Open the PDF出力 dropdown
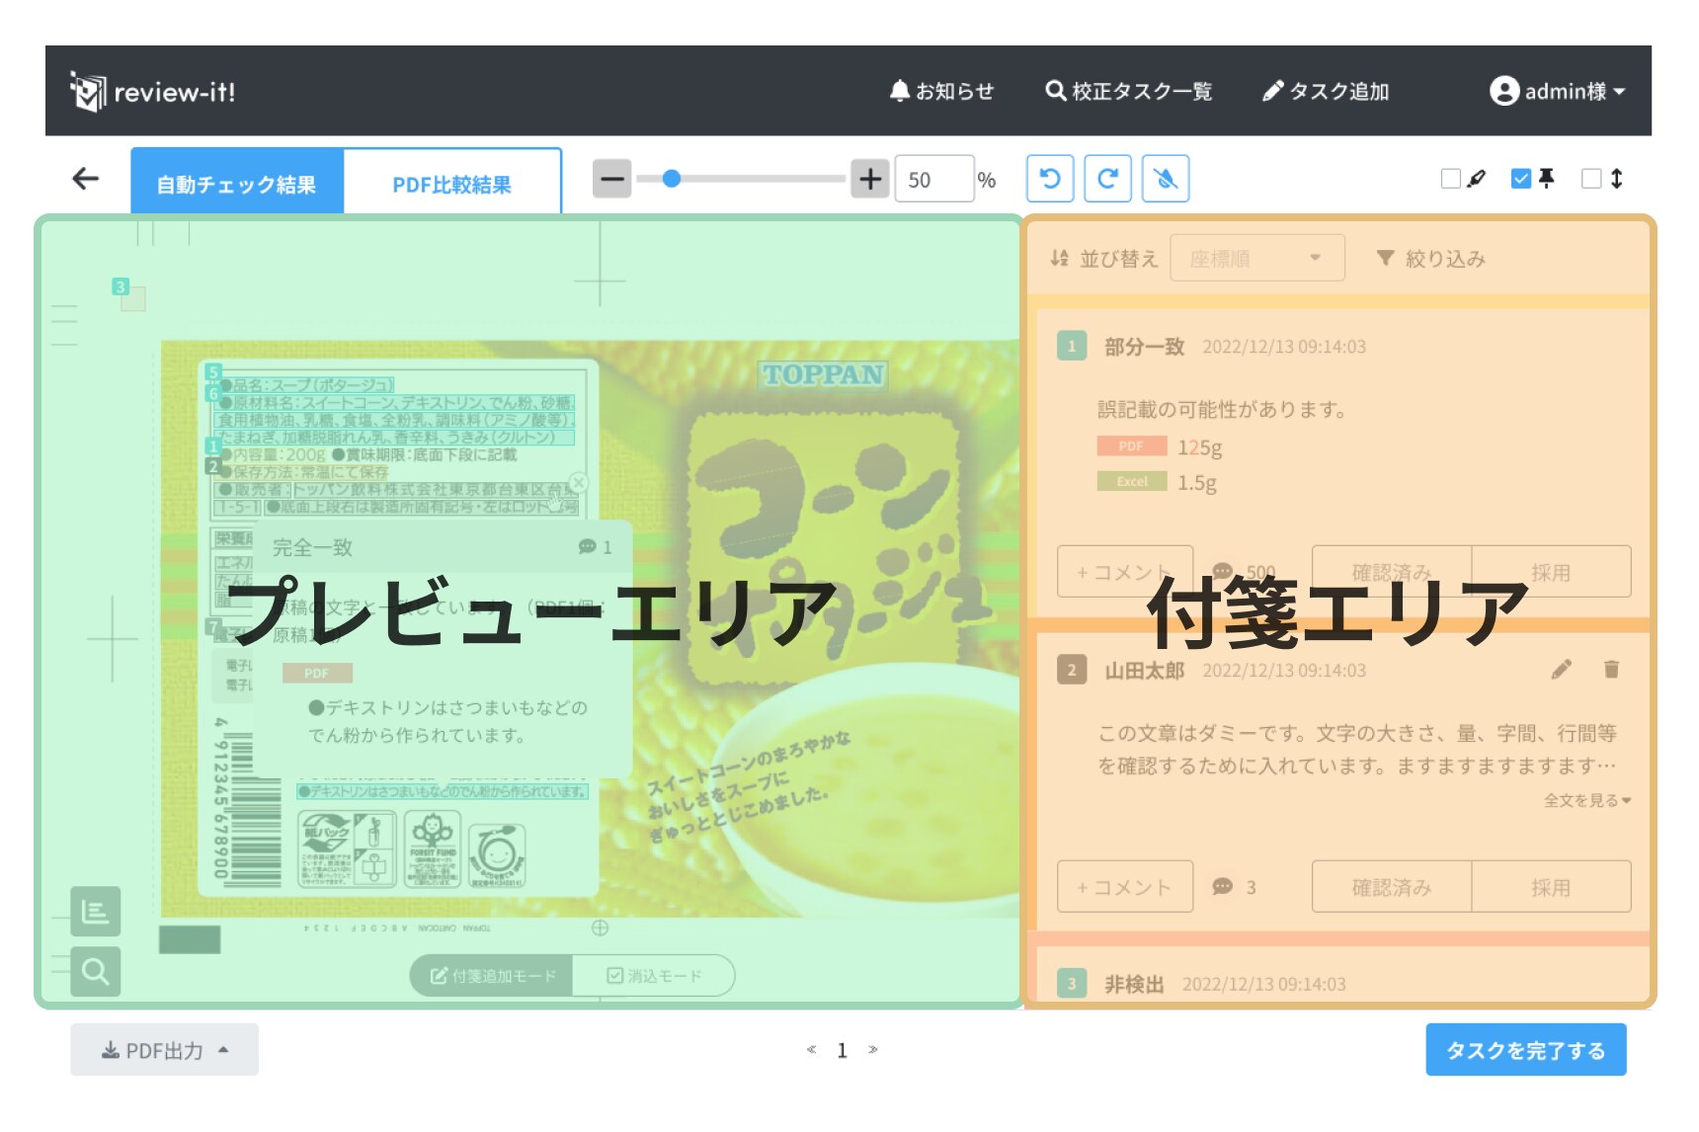1699x1132 pixels. click(x=164, y=1050)
